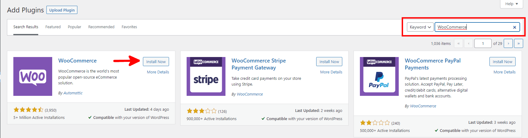Switch to the Featured tab
The image size is (528, 138).
[53, 27]
